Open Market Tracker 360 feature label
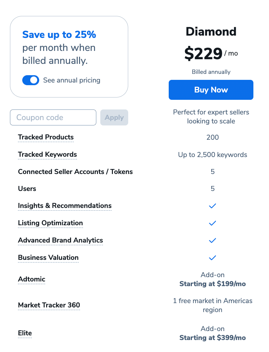This screenshot has width=269, height=352. pos(49,305)
